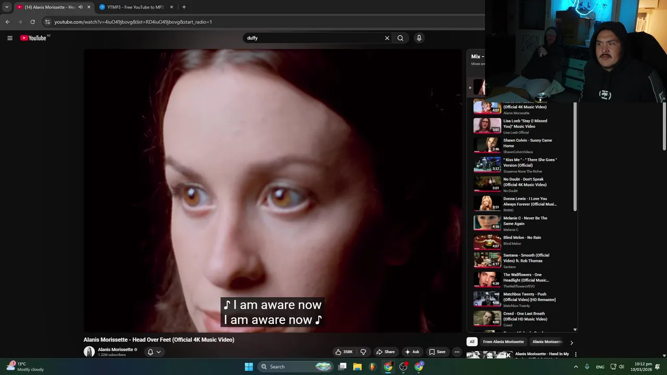Select the From Alanis Morissette chip
The image size is (667, 375).
(x=503, y=342)
